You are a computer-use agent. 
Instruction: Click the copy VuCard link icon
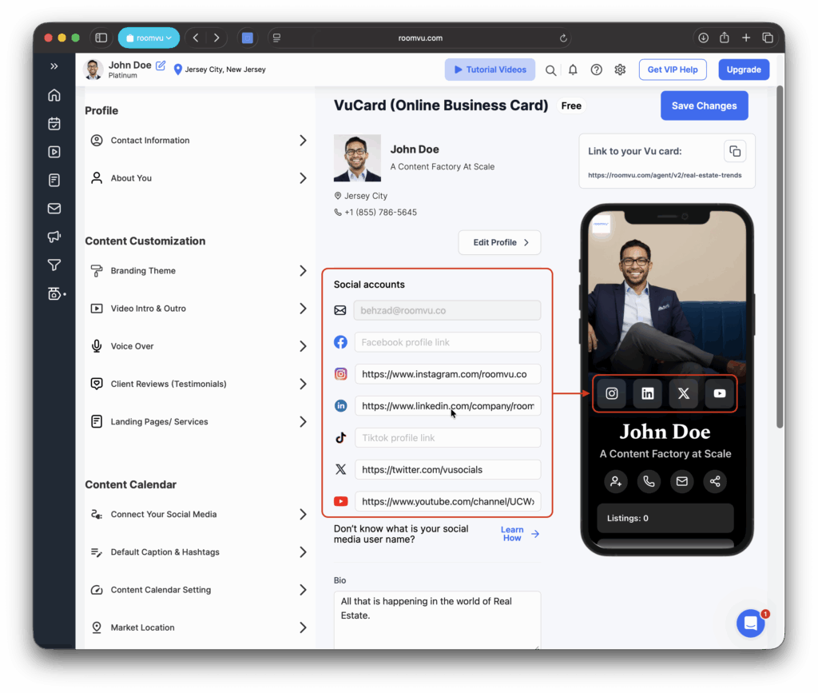click(734, 151)
